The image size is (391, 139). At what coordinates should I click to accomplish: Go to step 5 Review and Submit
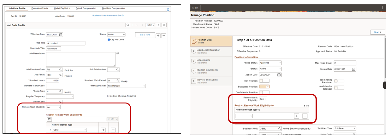click(210, 81)
